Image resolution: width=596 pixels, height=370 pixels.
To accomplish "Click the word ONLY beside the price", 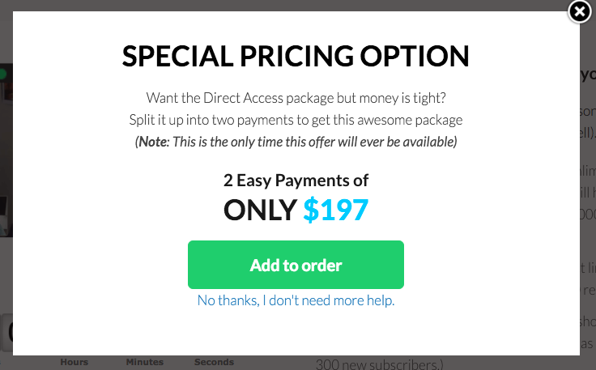I will 261,210.
